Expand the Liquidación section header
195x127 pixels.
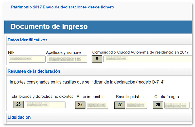pos(19,117)
